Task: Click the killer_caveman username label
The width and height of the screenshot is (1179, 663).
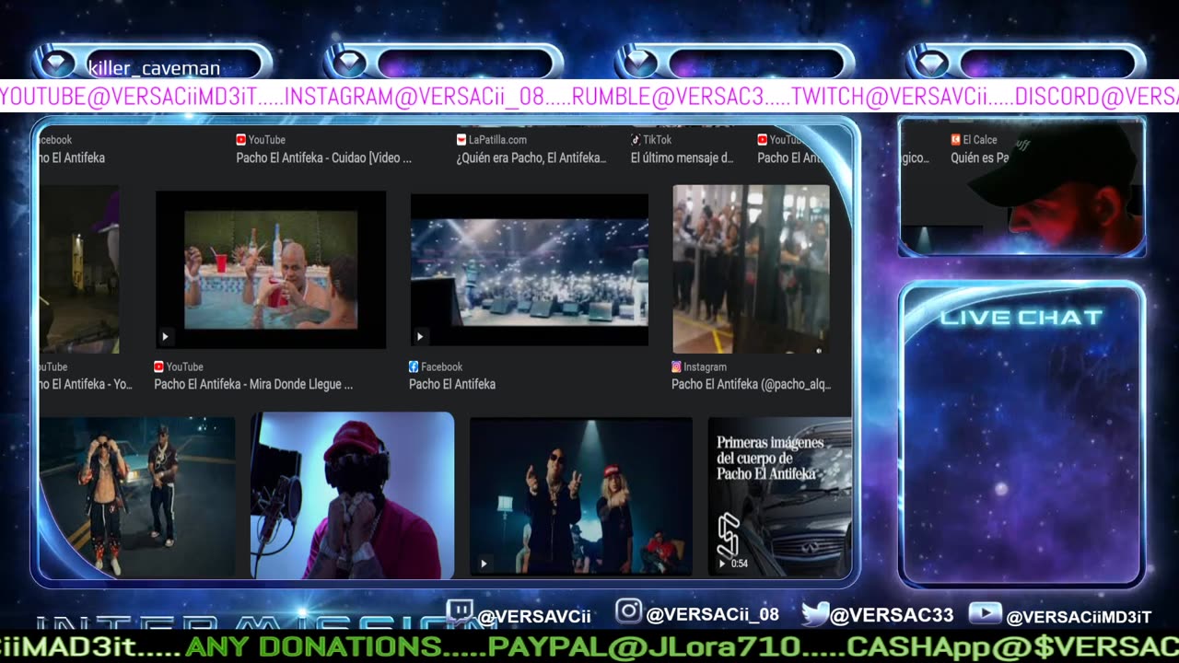Action: pos(154,68)
